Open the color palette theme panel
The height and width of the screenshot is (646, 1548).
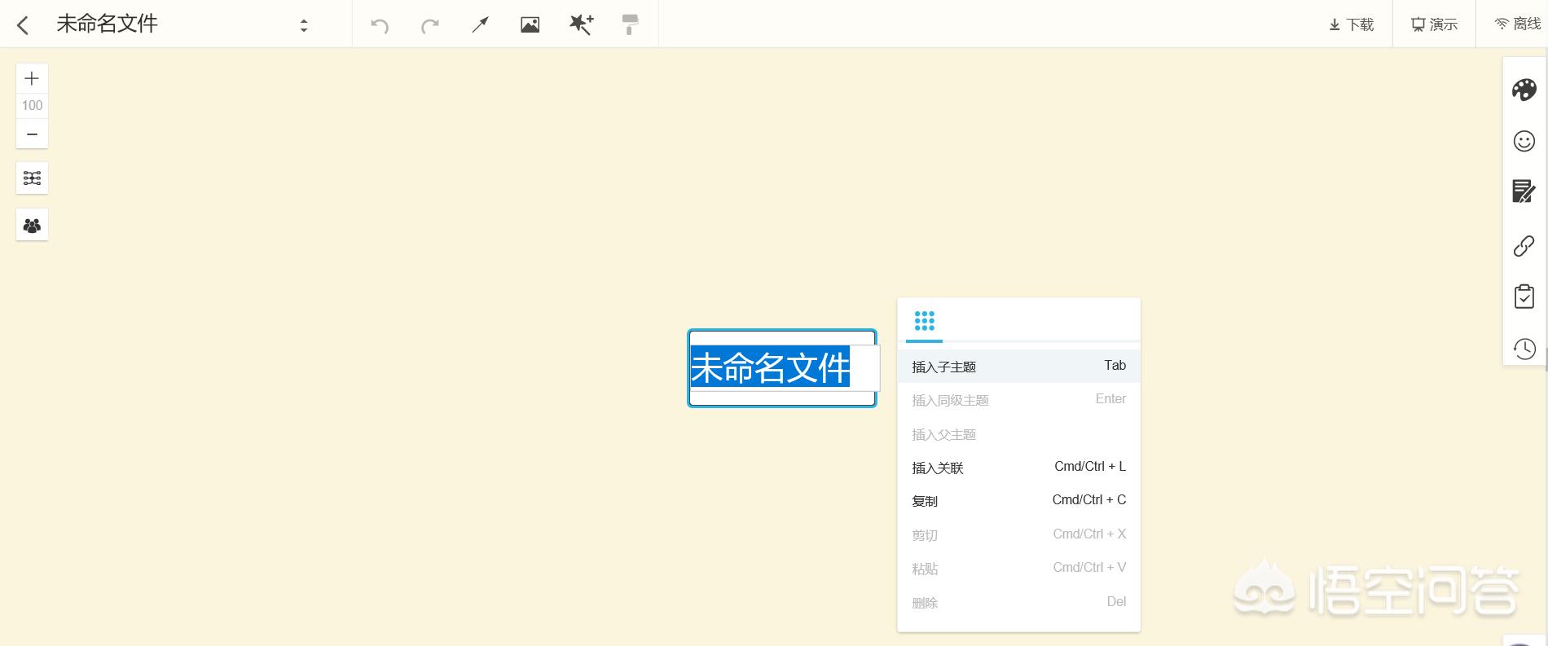tap(1524, 90)
